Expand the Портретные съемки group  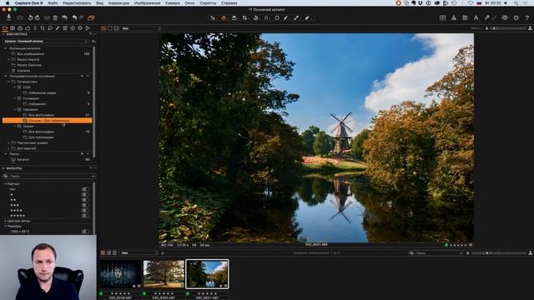click(x=9, y=142)
